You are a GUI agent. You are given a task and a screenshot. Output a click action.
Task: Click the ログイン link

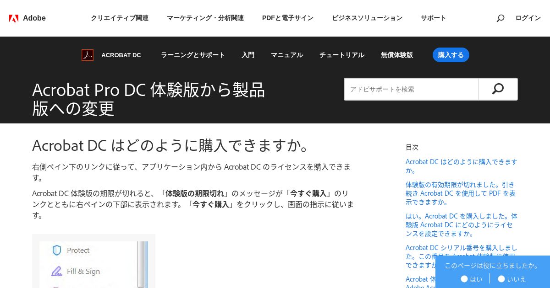tap(528, 18)
